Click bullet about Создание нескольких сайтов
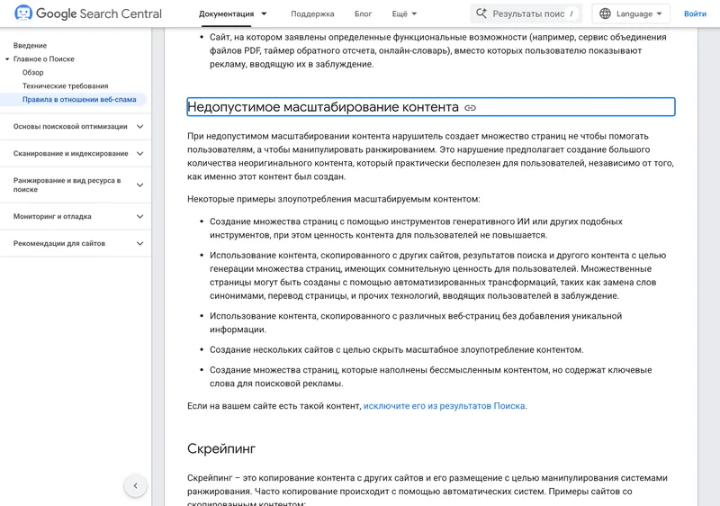This screenshot has height=506, width=720. pyautogui.click(x=397, y=350)
